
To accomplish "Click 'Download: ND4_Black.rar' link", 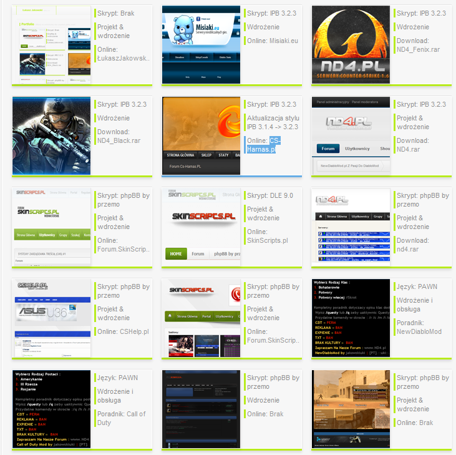I will 119,136.
